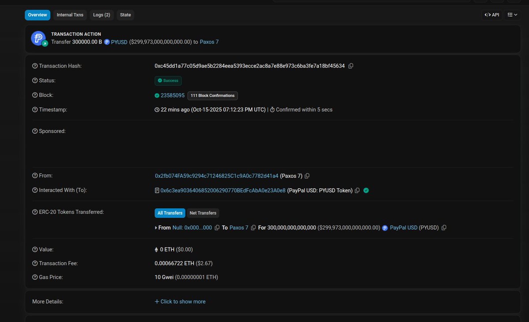Click the help icon beside Status
The height and width of the screenshot is (322, 529).
coord(35,80)
